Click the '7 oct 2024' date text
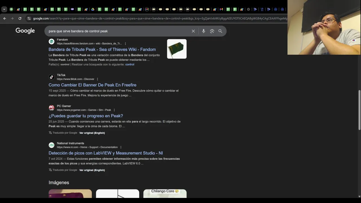361x203 pixels. [x=56, y=159]
